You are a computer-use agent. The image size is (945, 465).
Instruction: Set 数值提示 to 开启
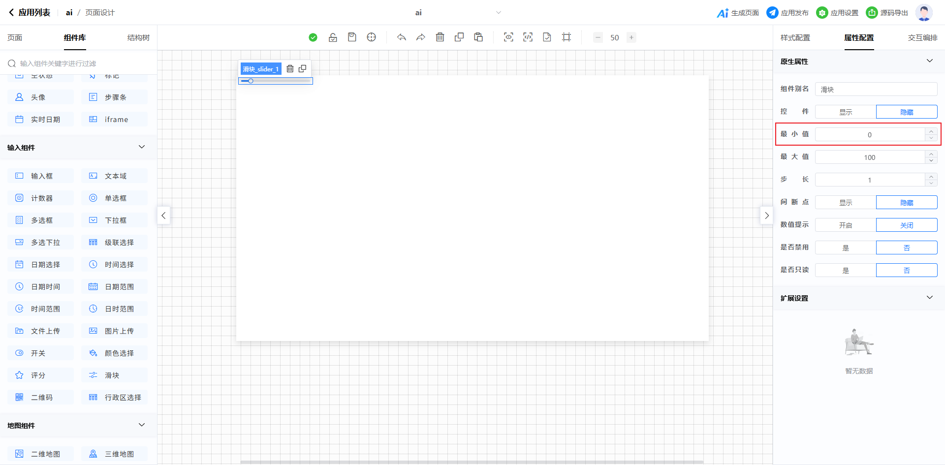[845, 225]
